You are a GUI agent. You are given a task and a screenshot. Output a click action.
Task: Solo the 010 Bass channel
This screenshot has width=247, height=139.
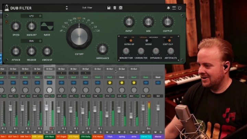[x=52, y=132]
